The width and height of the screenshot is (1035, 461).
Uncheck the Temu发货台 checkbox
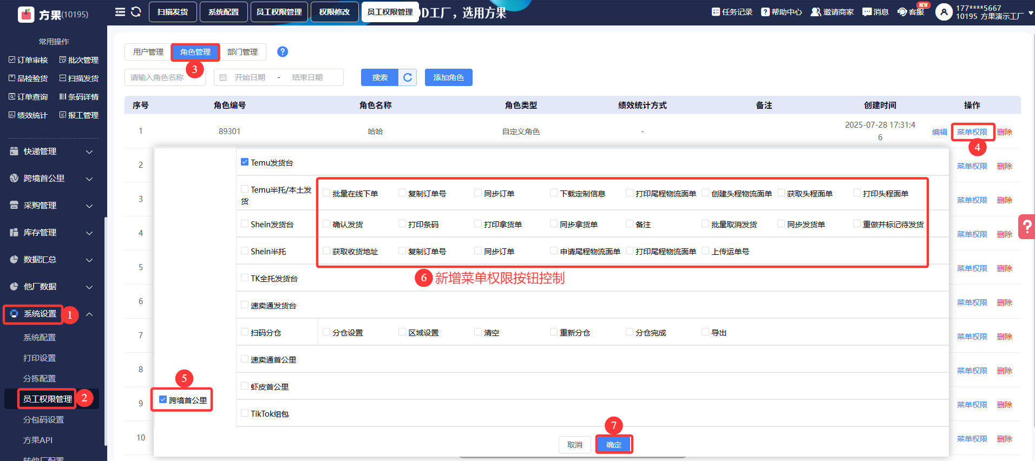(x=245, y=162)
